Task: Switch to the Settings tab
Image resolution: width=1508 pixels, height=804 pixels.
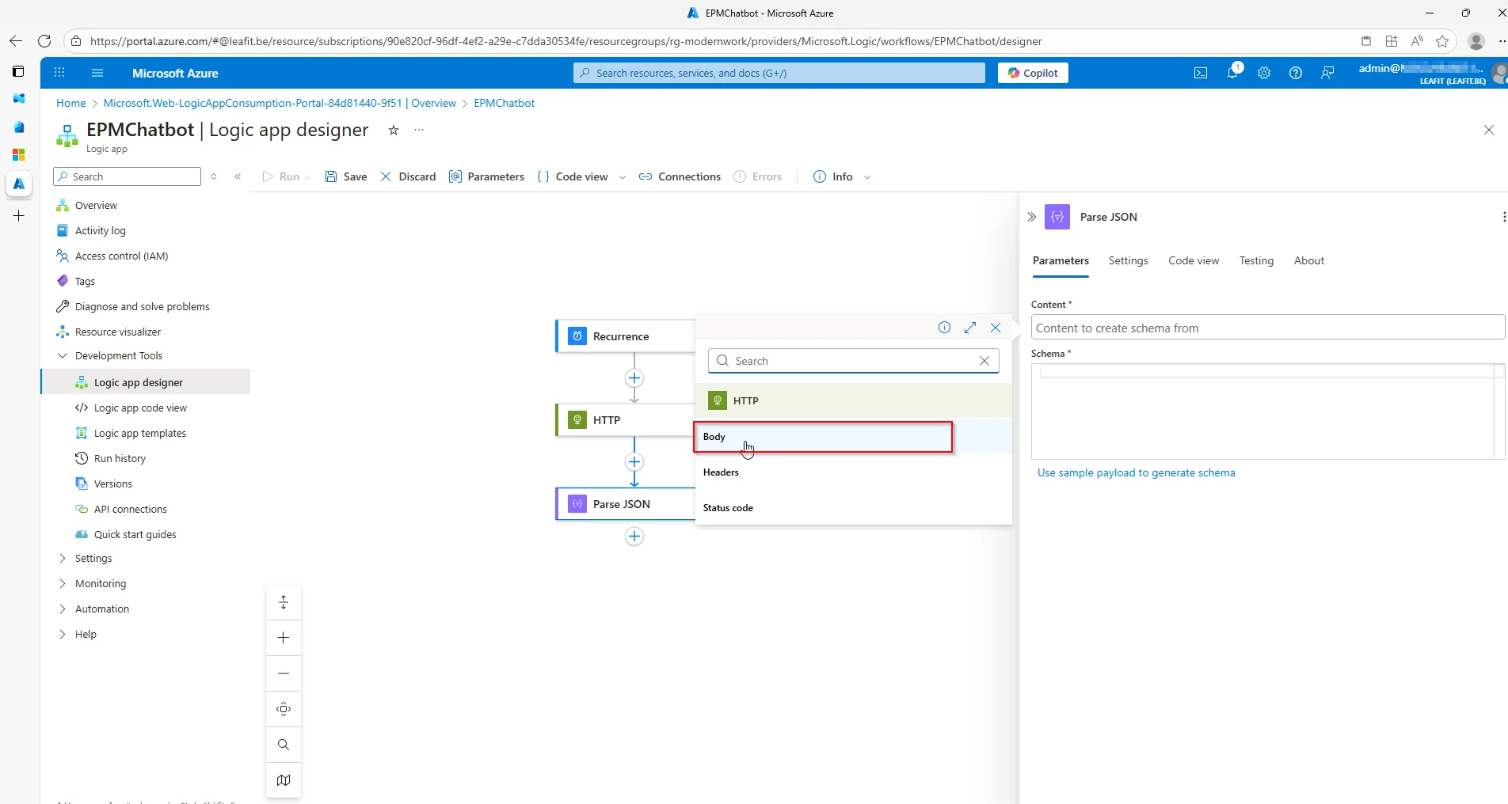Action: tap(1128, 260)
